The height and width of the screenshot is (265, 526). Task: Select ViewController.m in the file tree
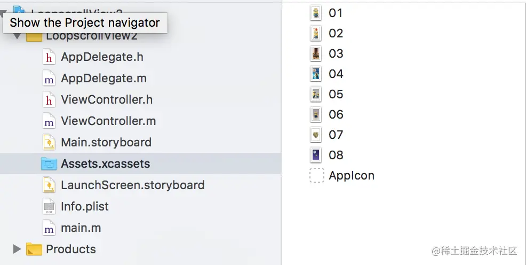[x=108, y=121]
